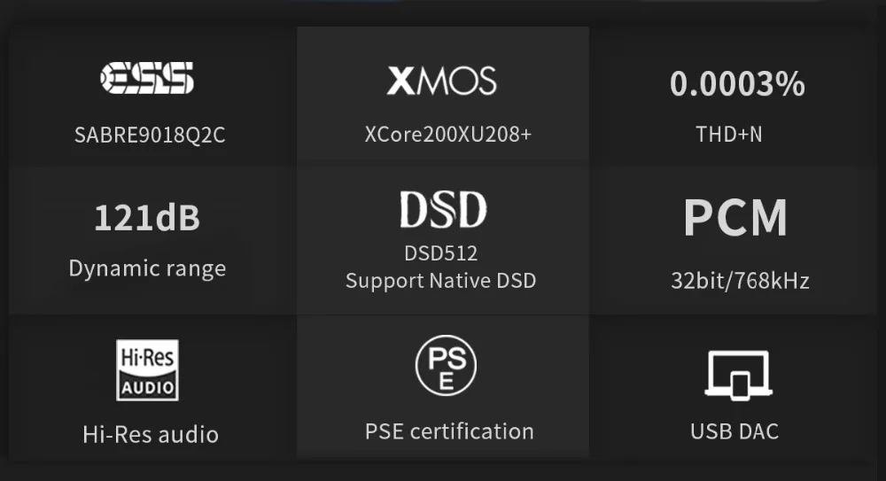
Task: Click the PSE certification circle icon
Action: (446, 364)
